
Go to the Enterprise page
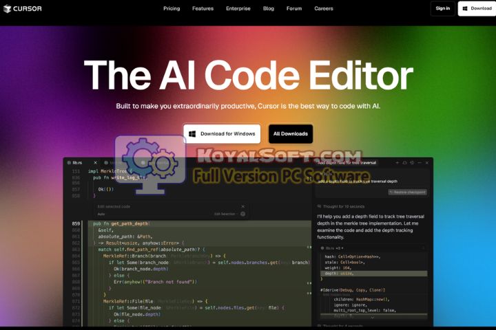pos(238,8)
